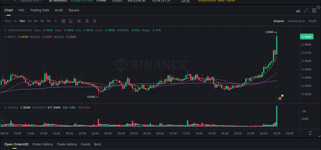Screen dimensions: 321x150
Task: Open the Order History tab
Action: [x=43, y=144]
